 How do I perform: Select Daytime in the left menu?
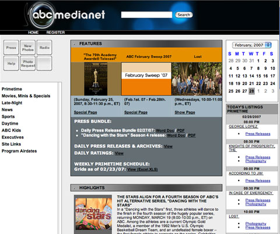point(10,123)
